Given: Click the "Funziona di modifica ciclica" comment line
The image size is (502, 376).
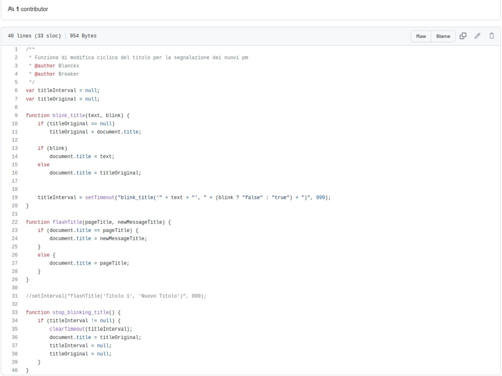Looking at the screenshot, I should (x=139, y=58).
